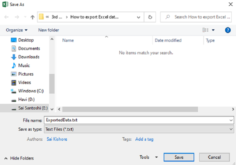Click the Save button
236x165 pixels.
coord(179,157)
